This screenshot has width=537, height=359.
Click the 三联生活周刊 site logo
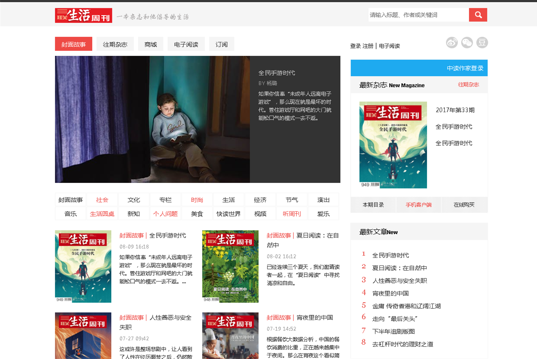coord(83,15)
